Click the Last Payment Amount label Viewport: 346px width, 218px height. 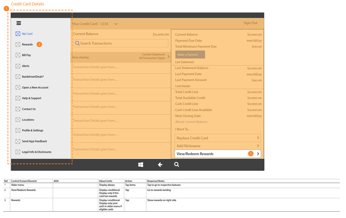click(191, 80)
